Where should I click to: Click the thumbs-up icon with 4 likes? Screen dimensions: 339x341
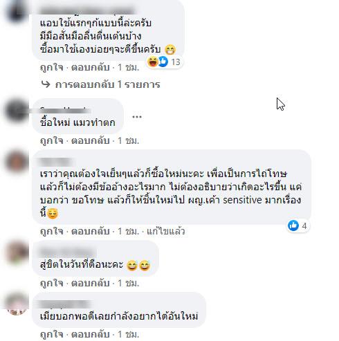tap(293, 225)
